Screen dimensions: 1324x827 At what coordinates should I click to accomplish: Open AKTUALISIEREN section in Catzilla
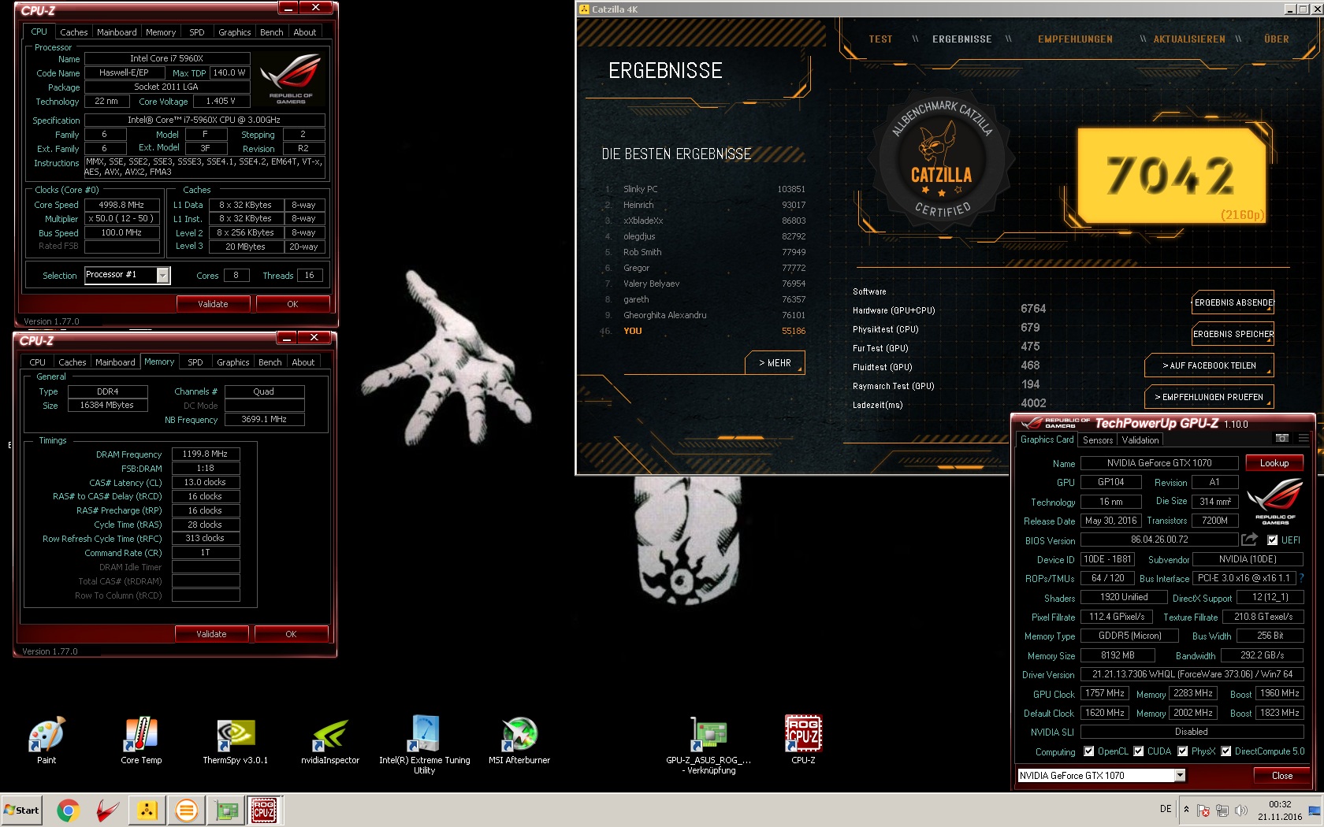coord(1189,39)
